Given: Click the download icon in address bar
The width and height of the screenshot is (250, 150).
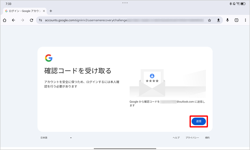Looking at the screenshot, I should 218,20.
